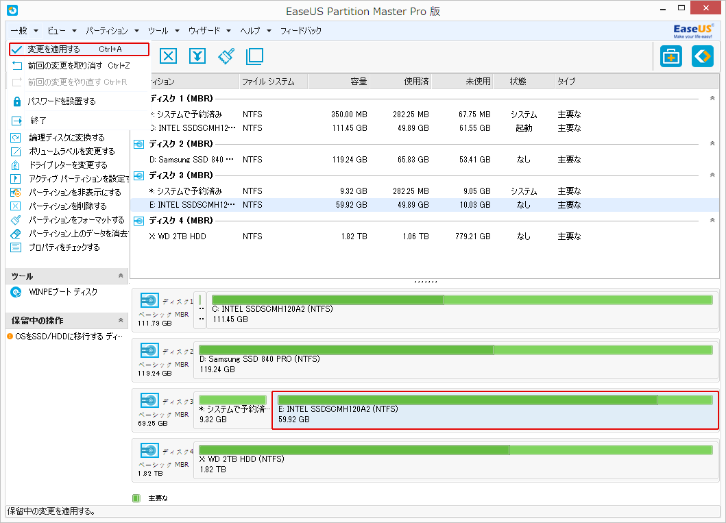Click アクティブ パーティションを設定 action
The image size is (726, 523).
pos(79,179)
